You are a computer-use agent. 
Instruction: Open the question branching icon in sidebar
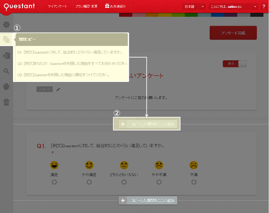[7, 56]
